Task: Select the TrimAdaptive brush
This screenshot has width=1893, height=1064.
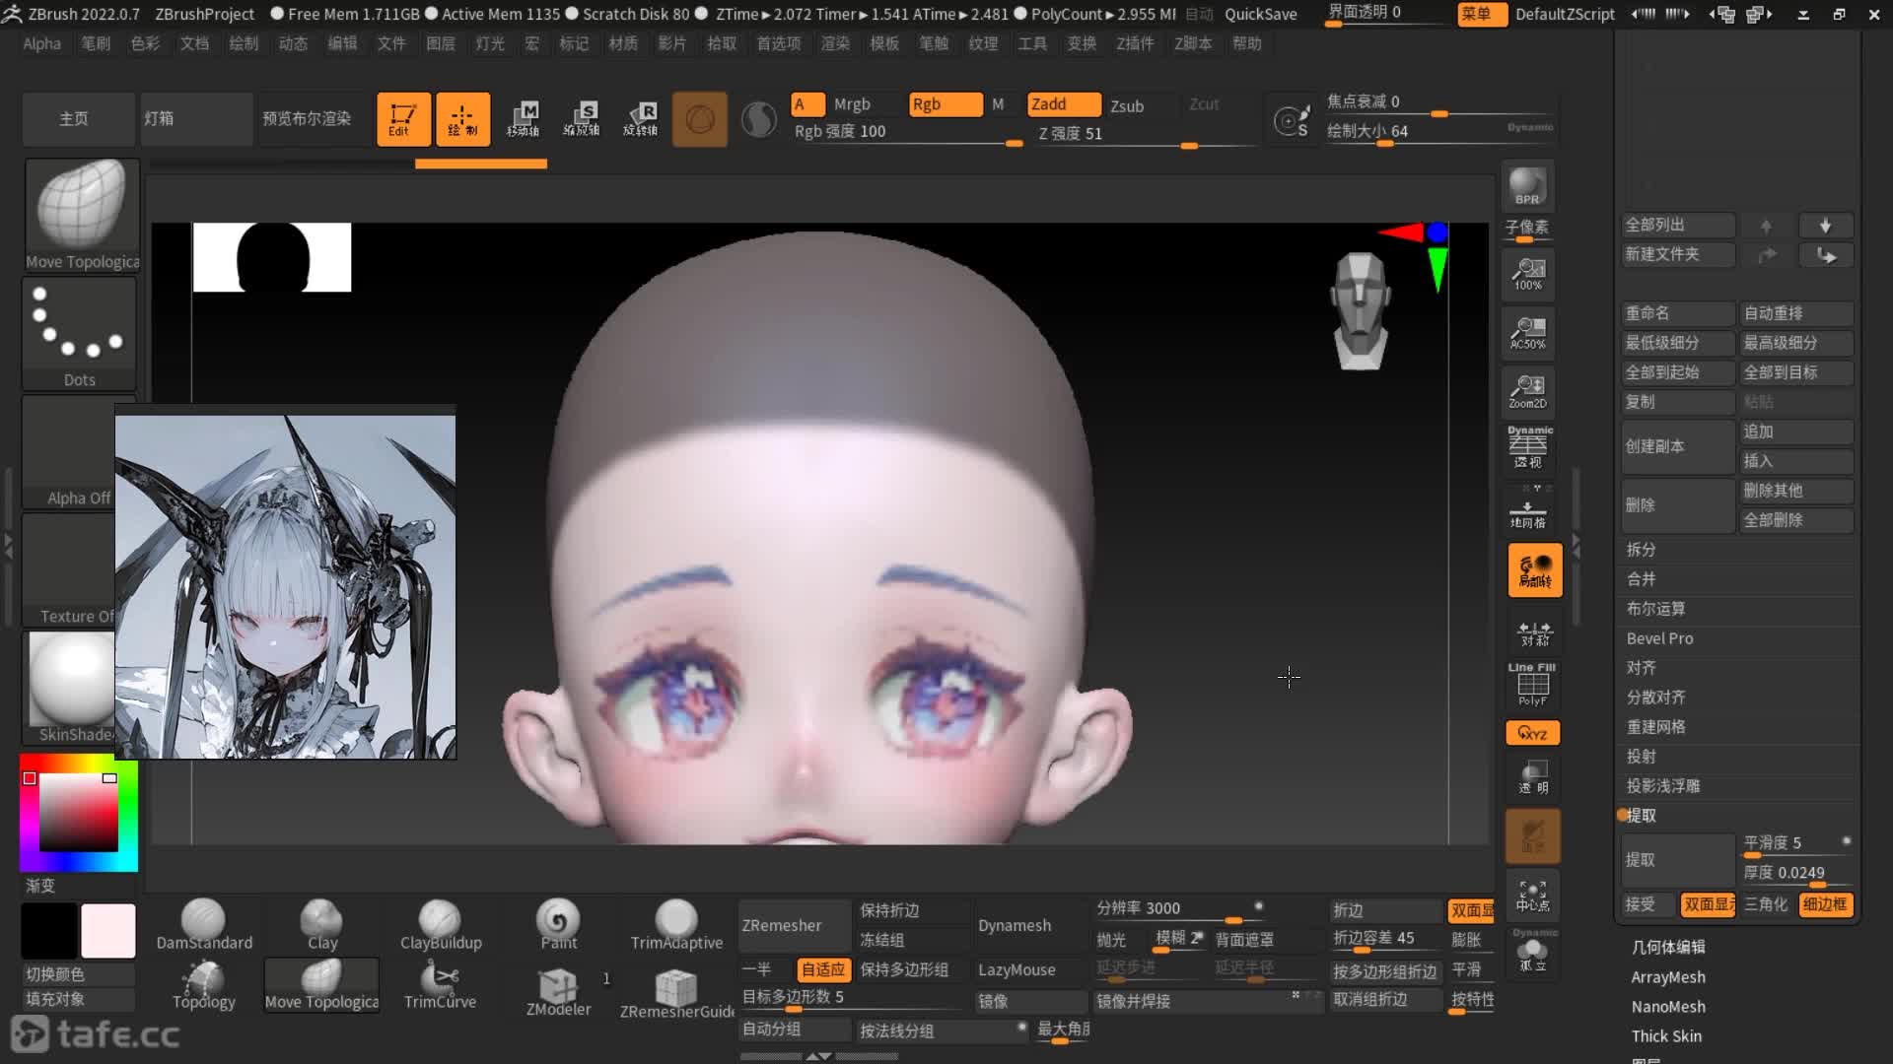Action: [x=676, y=924]
